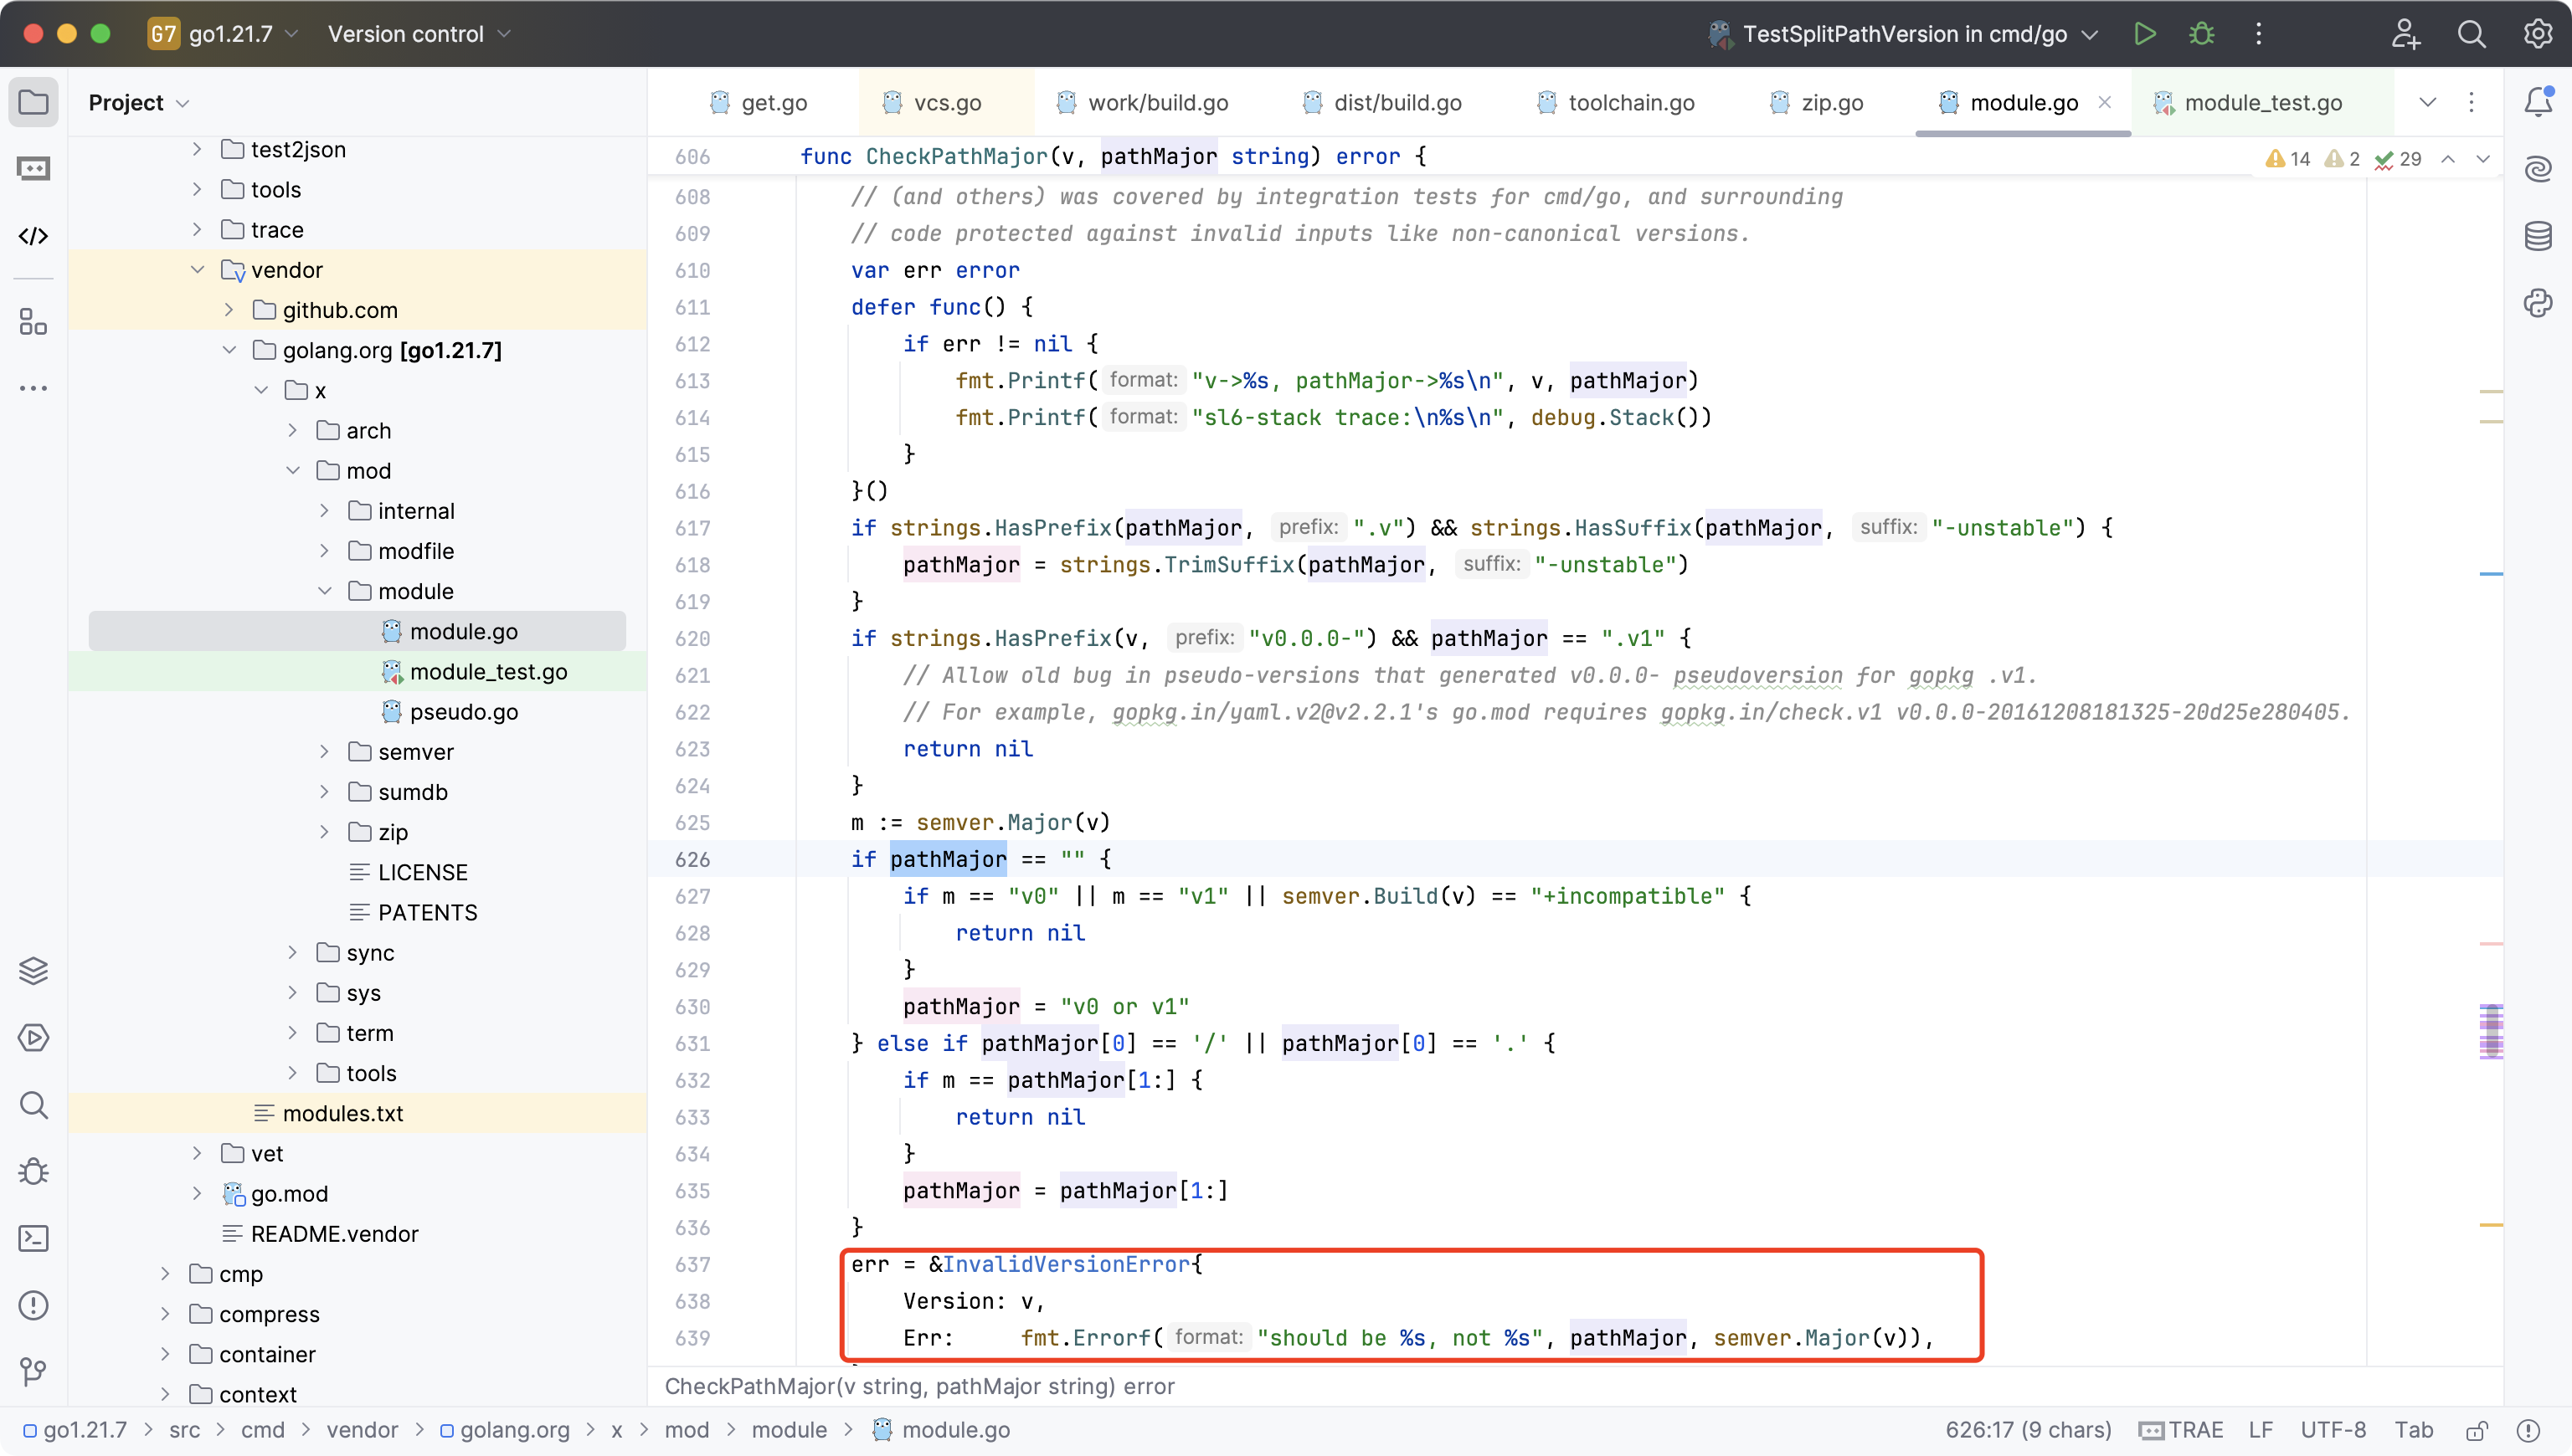Open the TestSplitPathVersion run configuration dropdown
This screenshot has height=1456, width=2572.
[x=1903, y=34]
